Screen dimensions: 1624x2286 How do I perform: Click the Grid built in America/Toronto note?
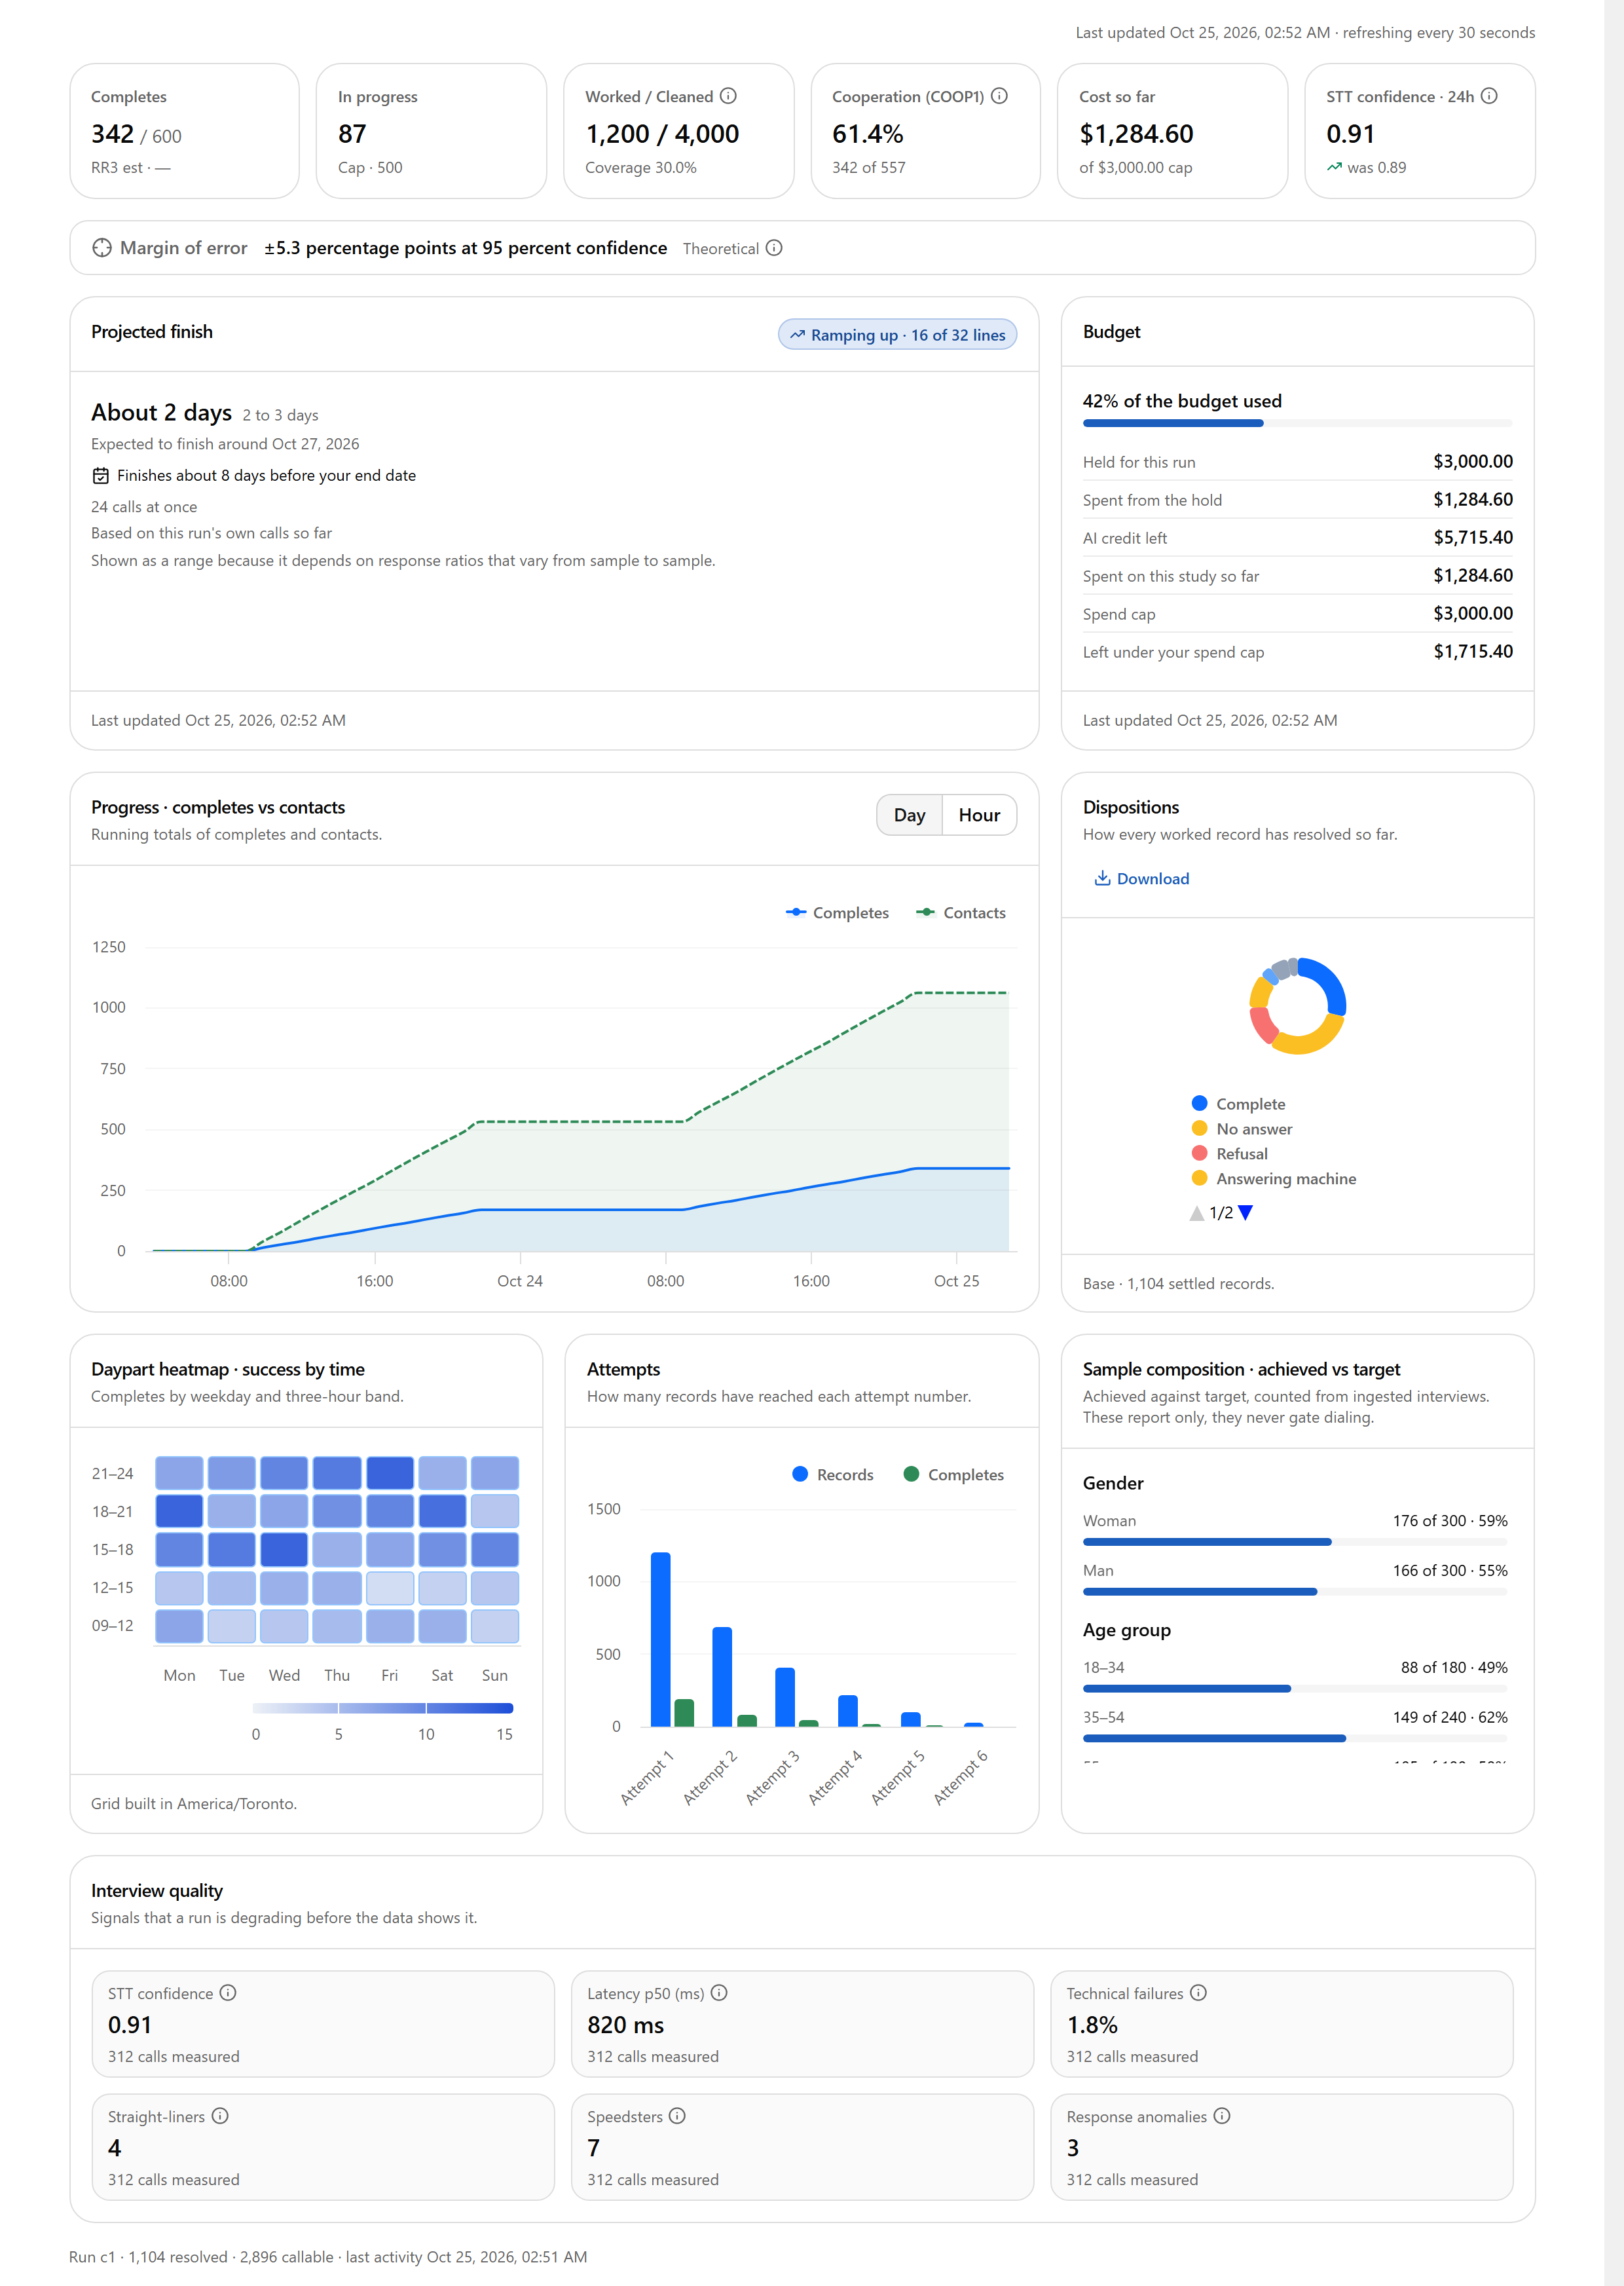tap(194, 1804)
